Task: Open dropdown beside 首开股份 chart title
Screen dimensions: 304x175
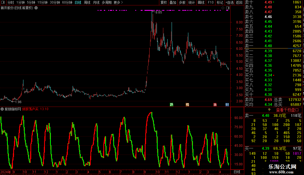Action: point(36,8)
